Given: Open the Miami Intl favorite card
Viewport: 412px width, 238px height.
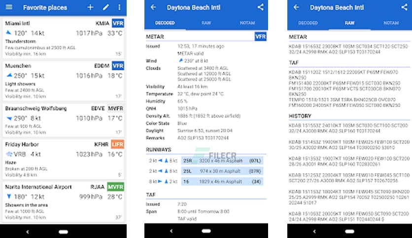Looking at the screenshot, I should [63, 37].
